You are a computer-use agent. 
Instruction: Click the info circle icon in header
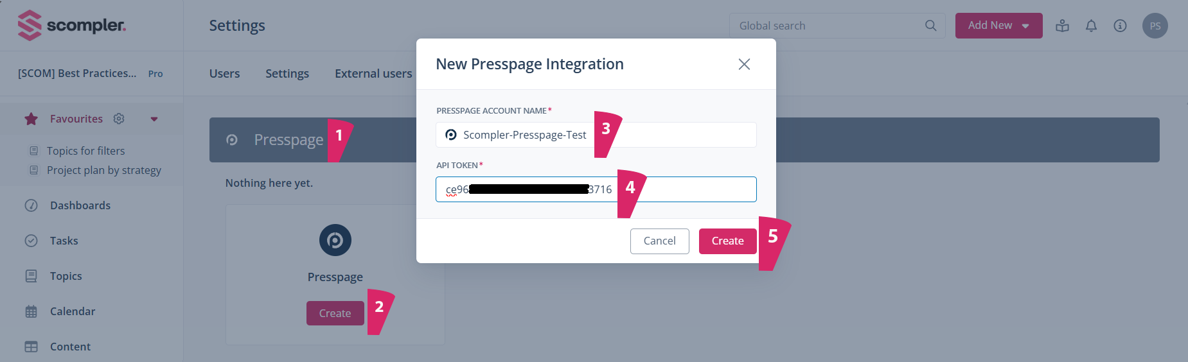click(1120, 26)
